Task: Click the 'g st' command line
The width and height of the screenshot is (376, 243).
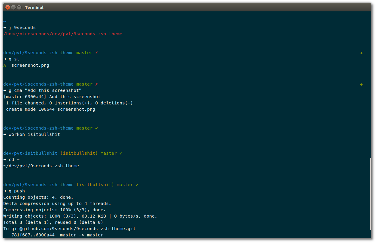Action: pos(11,59)
